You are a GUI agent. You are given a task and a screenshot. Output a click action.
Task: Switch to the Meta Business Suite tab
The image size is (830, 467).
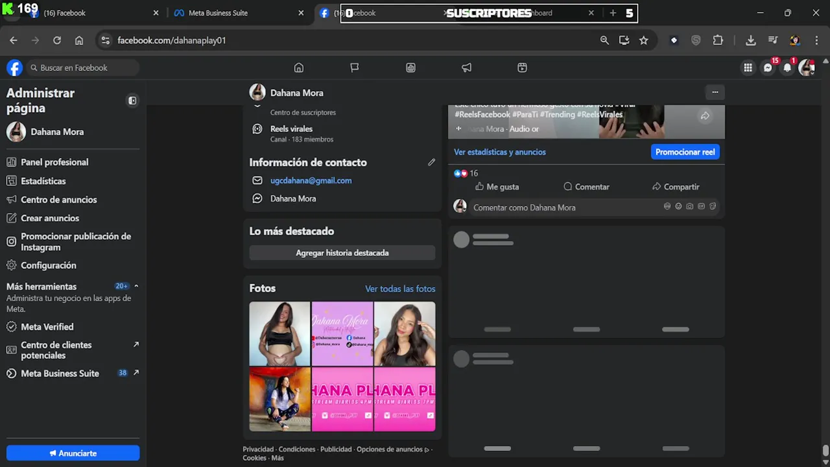(x=237, y=13)
